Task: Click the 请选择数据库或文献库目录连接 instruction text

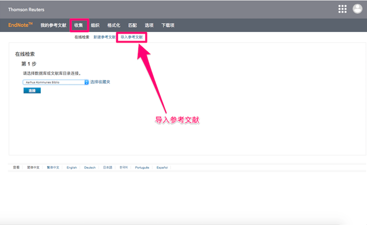Action: coord(52,73)
